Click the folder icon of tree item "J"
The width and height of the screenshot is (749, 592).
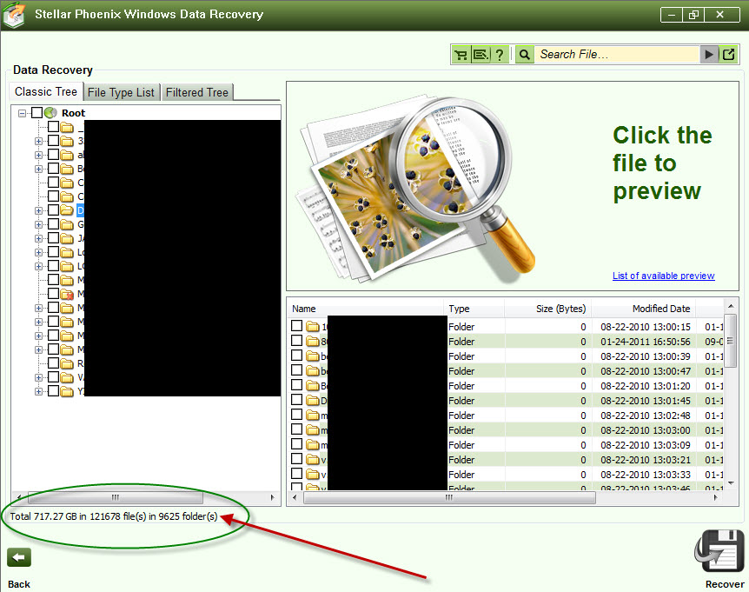[x=67, y=238]
